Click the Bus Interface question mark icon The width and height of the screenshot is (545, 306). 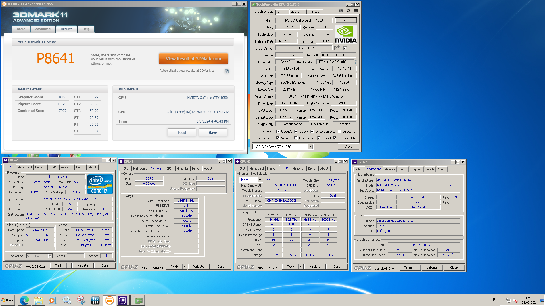[355, 62]
